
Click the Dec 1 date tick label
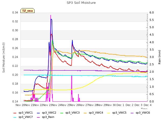[120, 105]
